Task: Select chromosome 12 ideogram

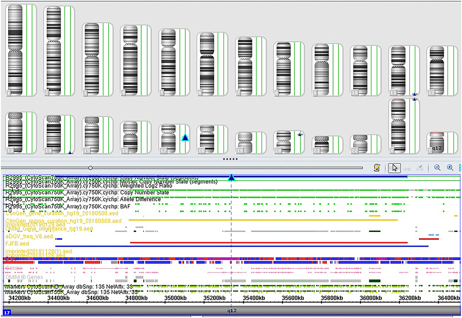Action: (437, 71)
